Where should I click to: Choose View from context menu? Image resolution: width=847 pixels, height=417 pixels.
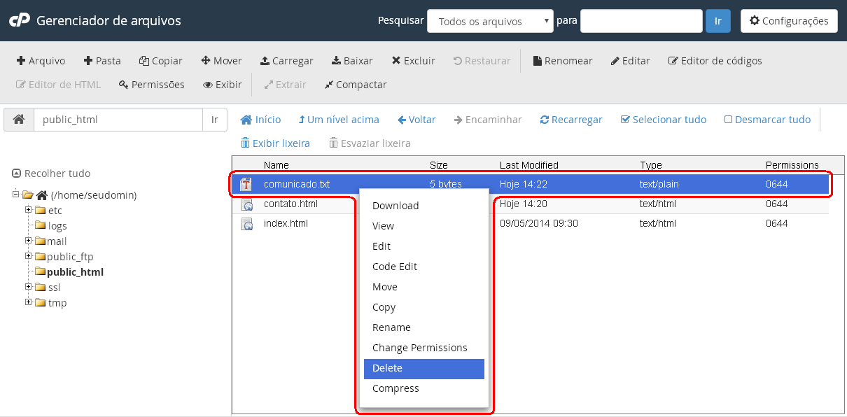[x=423, y=226]
